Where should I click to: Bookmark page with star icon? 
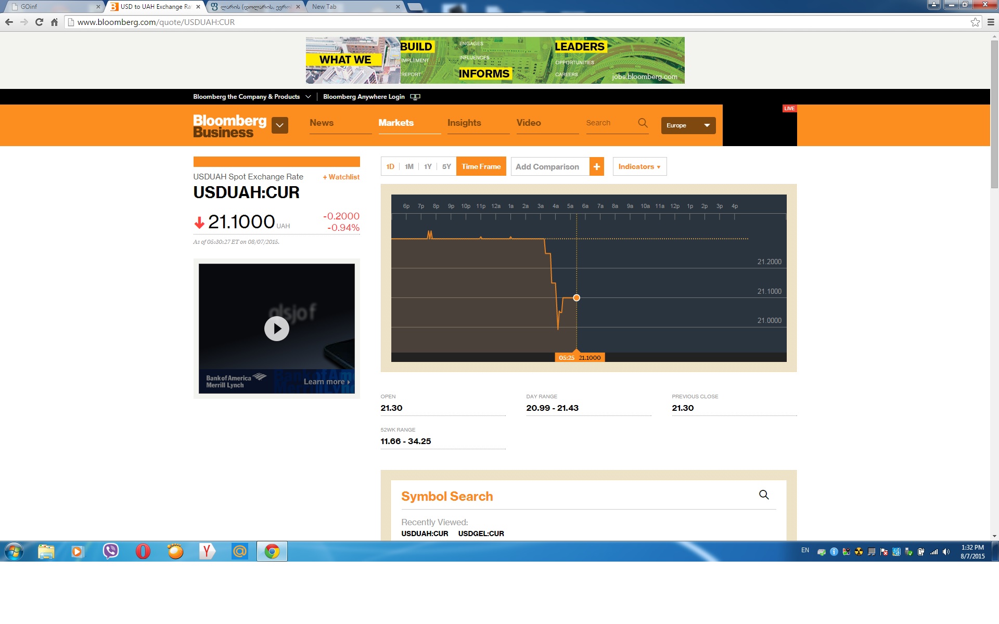point(975,22)
